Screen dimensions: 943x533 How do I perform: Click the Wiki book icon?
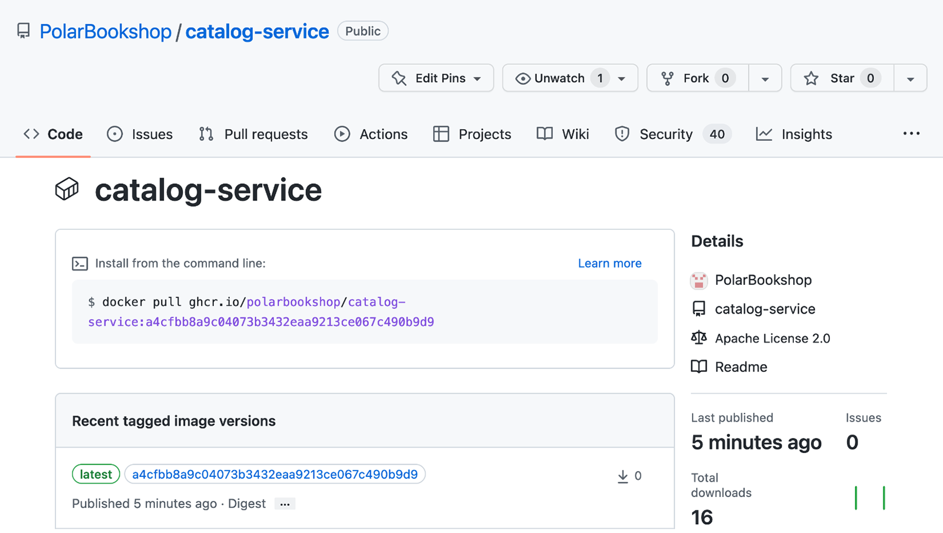(545, 134)
